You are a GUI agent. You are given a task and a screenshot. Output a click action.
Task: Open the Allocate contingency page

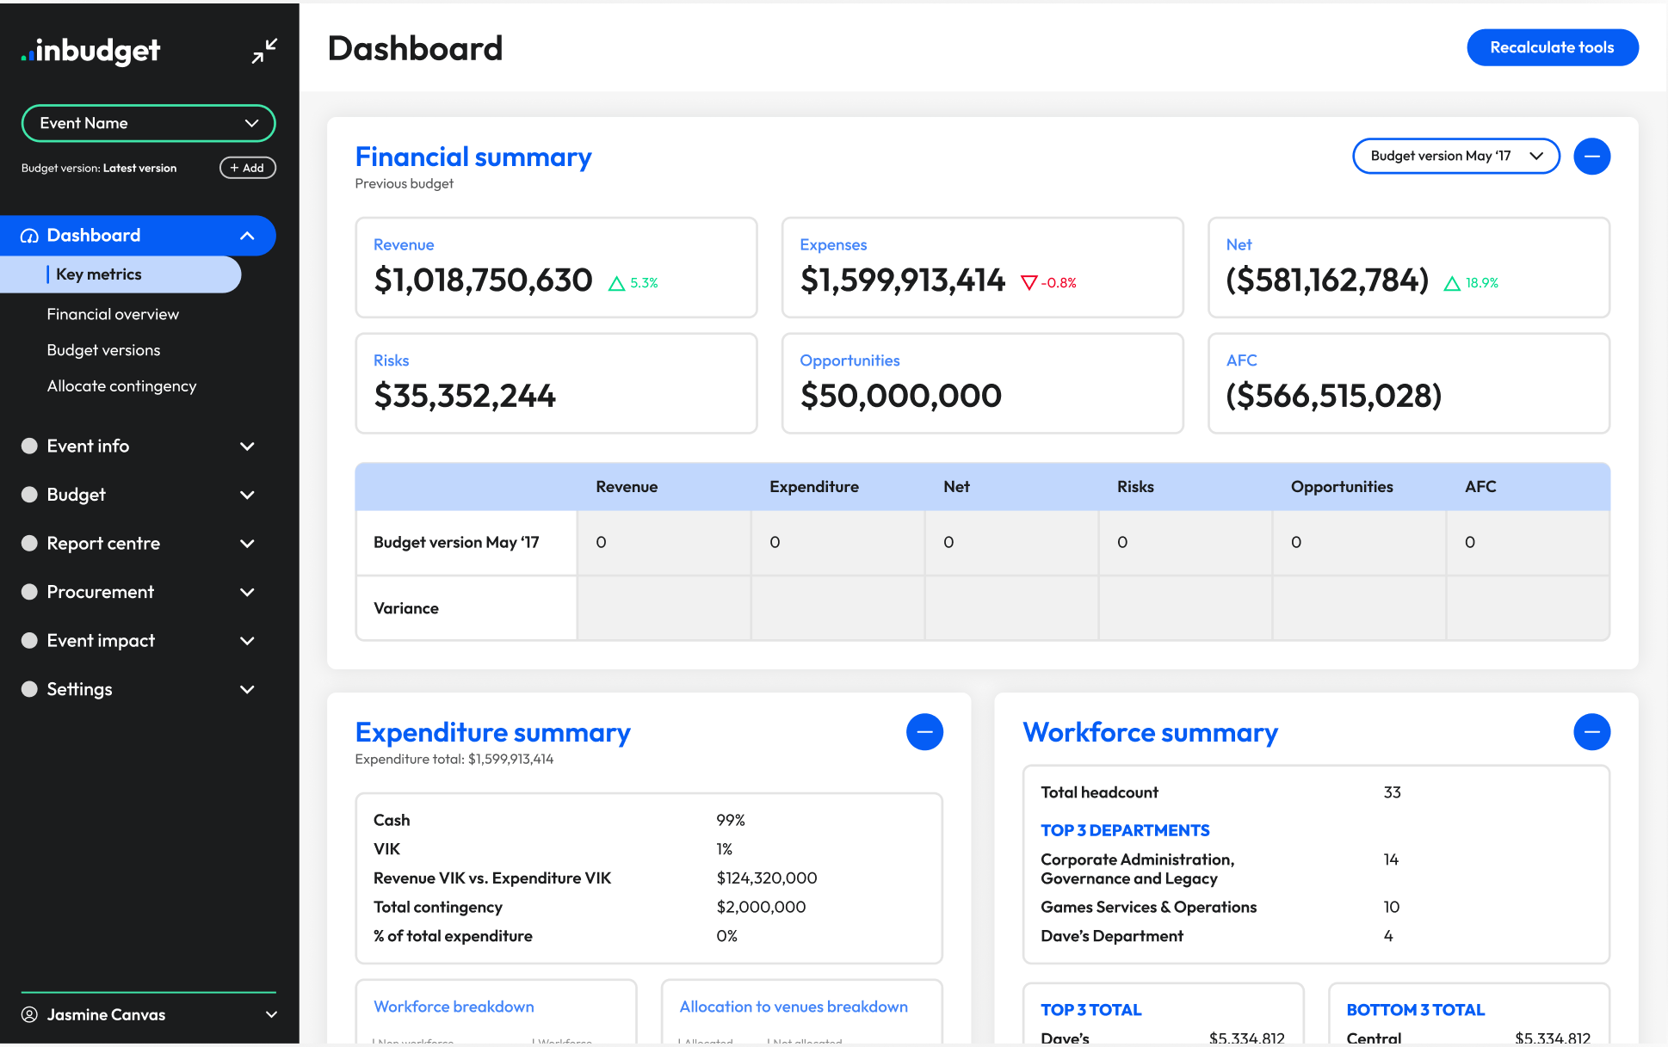point(121,385)
